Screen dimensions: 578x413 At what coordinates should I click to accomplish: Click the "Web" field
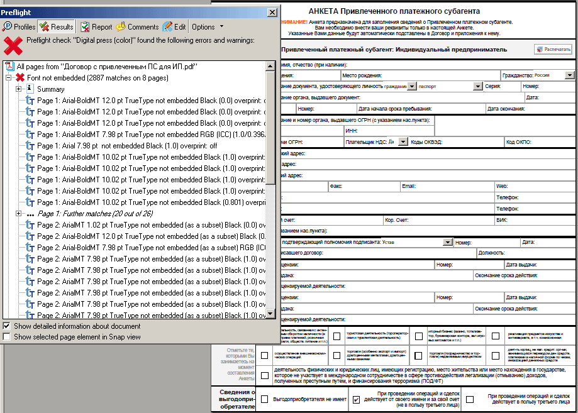[535, 187]
